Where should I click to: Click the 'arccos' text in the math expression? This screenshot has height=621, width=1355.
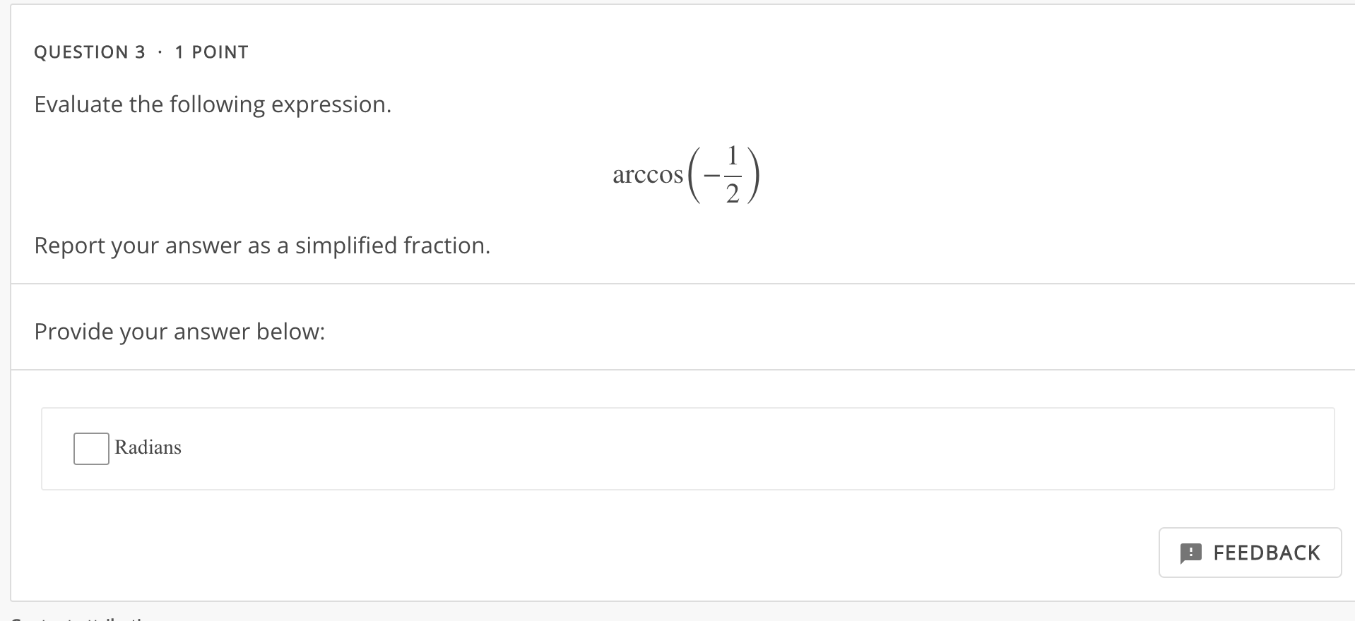(x=646, y=175)
